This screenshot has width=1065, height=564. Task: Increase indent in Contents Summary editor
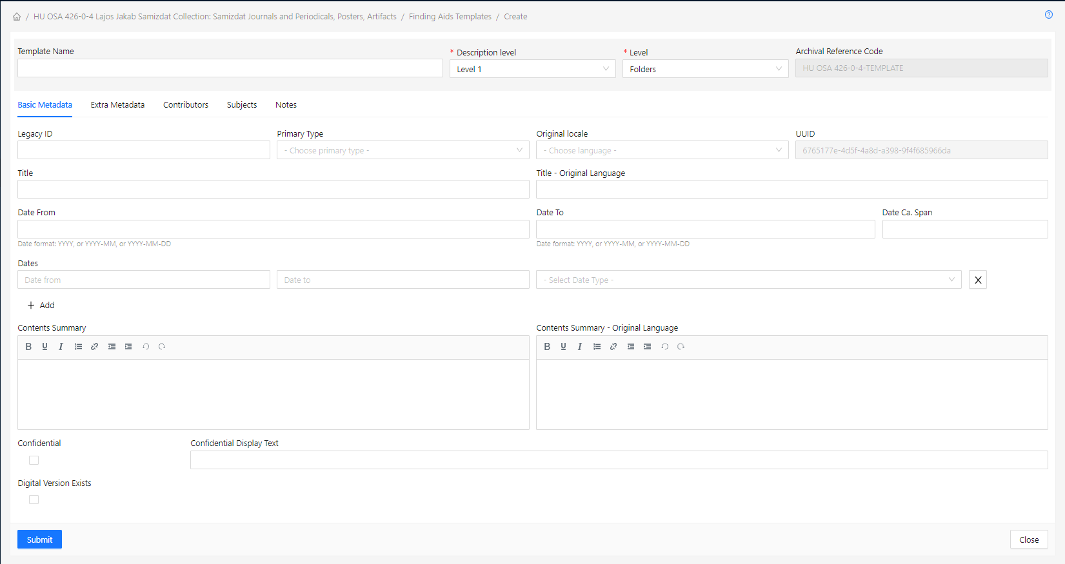128,347
